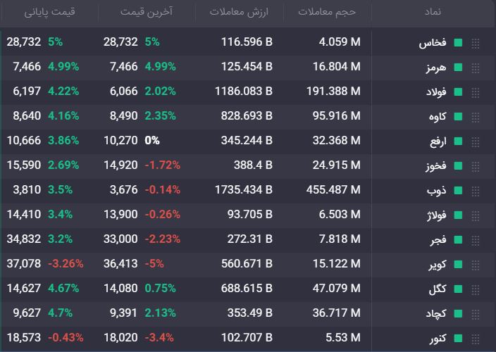Click the drag handle icon beside هرمز
The width and height of the screenshot is (496, 352).
(475, 68)
